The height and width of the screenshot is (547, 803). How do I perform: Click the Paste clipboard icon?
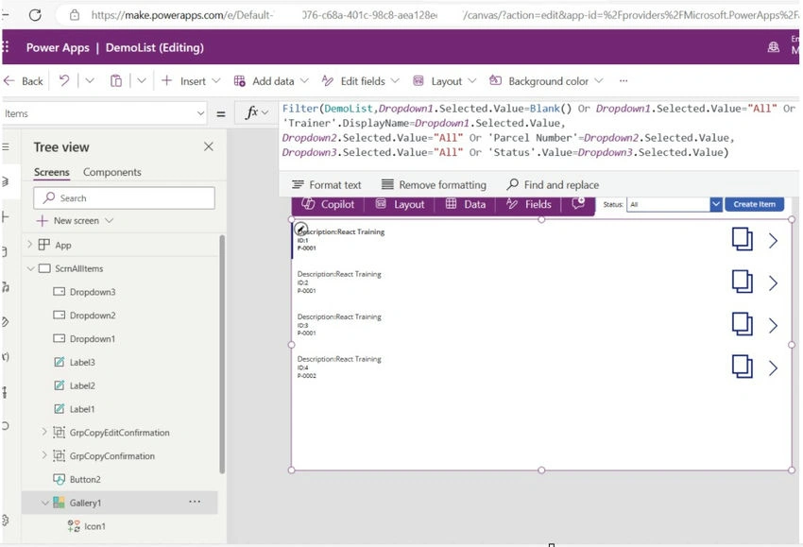tap(116, 80)
